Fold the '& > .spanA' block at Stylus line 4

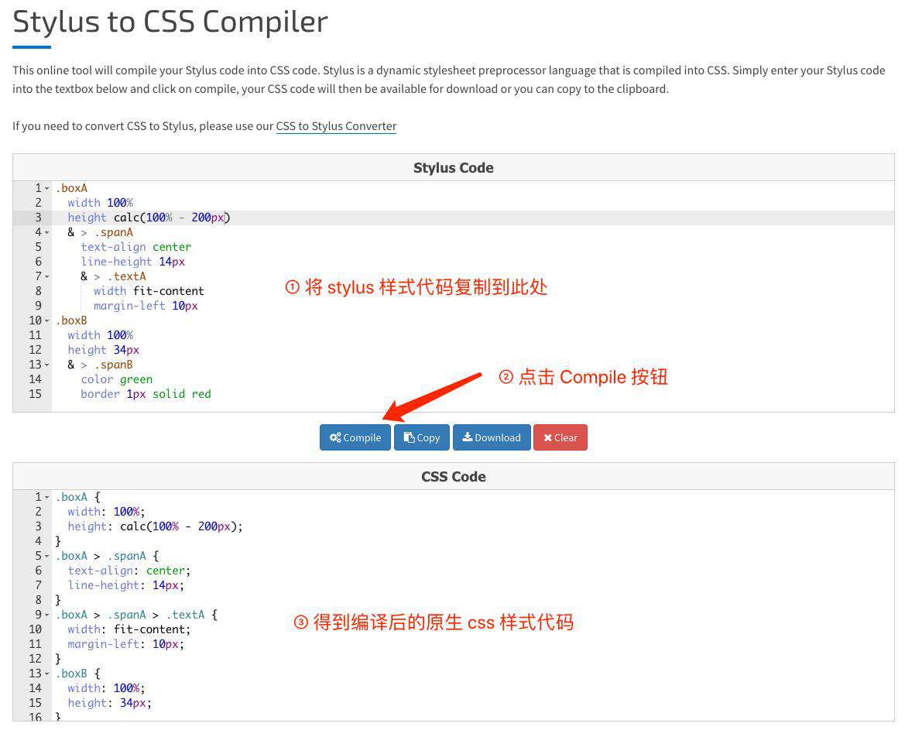pos(46,232)
